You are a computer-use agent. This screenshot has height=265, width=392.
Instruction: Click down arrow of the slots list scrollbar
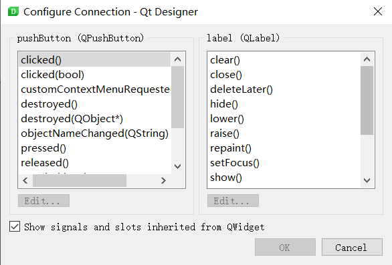pyautogui.click(x=367, y=180)
